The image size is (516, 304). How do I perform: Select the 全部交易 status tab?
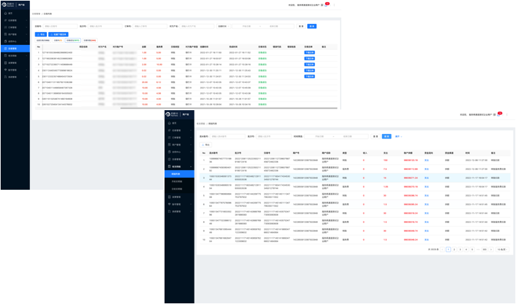click(x=43, y=41)
